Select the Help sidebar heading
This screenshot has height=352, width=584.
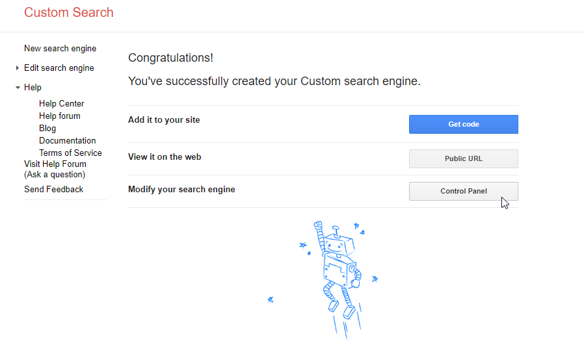(33, 88)
